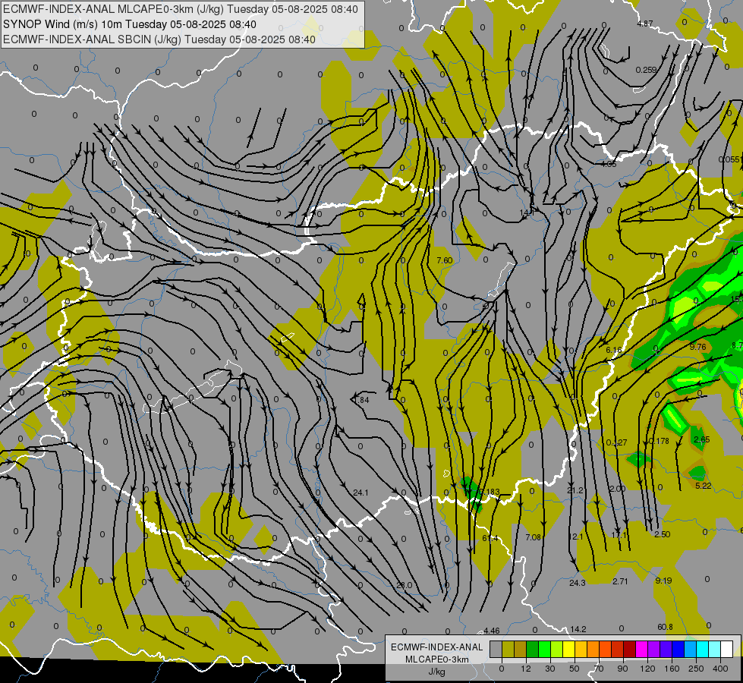This screenshot has height=683, width=743.
Task: Click the 4.87 value on the map
Action: point(645,24)
